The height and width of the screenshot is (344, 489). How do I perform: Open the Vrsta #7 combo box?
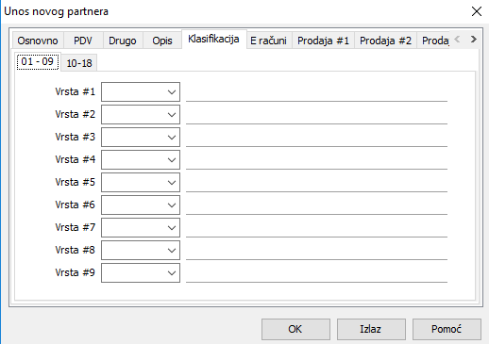(x=141, y=227)
